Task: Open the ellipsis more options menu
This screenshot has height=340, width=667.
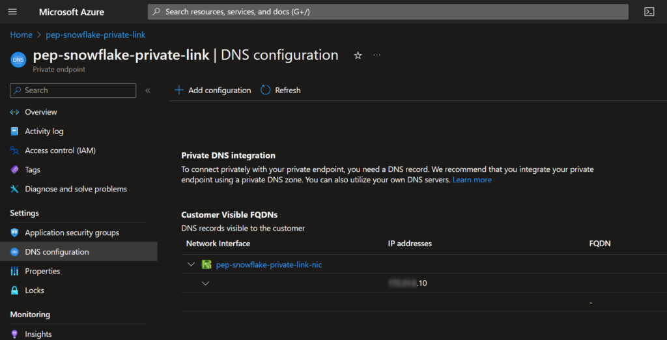Action: (376, 55)
